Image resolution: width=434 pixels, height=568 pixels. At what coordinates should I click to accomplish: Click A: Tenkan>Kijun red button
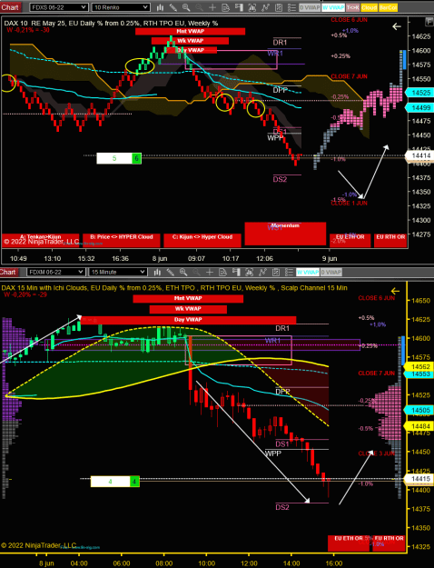40,240
